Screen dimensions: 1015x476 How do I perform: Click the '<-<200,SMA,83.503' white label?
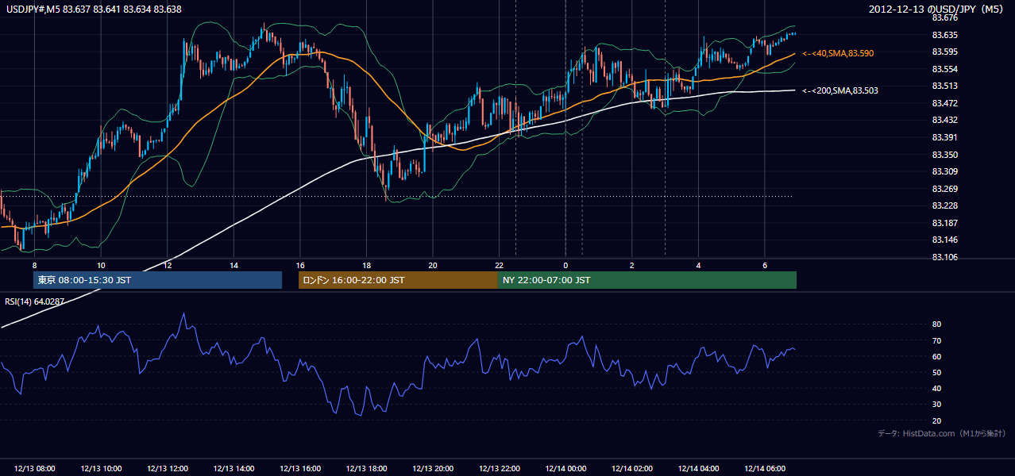click(840, 90)
